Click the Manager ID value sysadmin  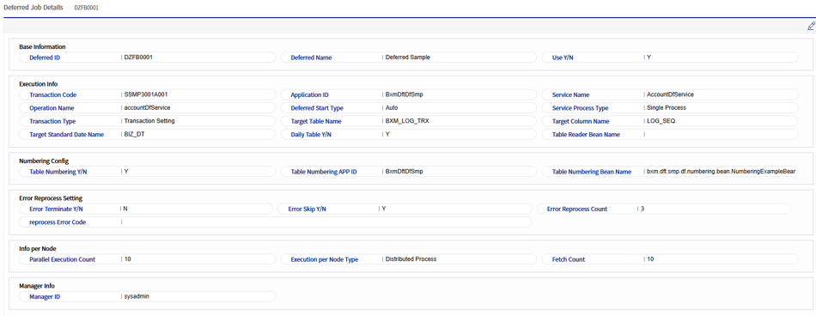(x=136, y=297)
